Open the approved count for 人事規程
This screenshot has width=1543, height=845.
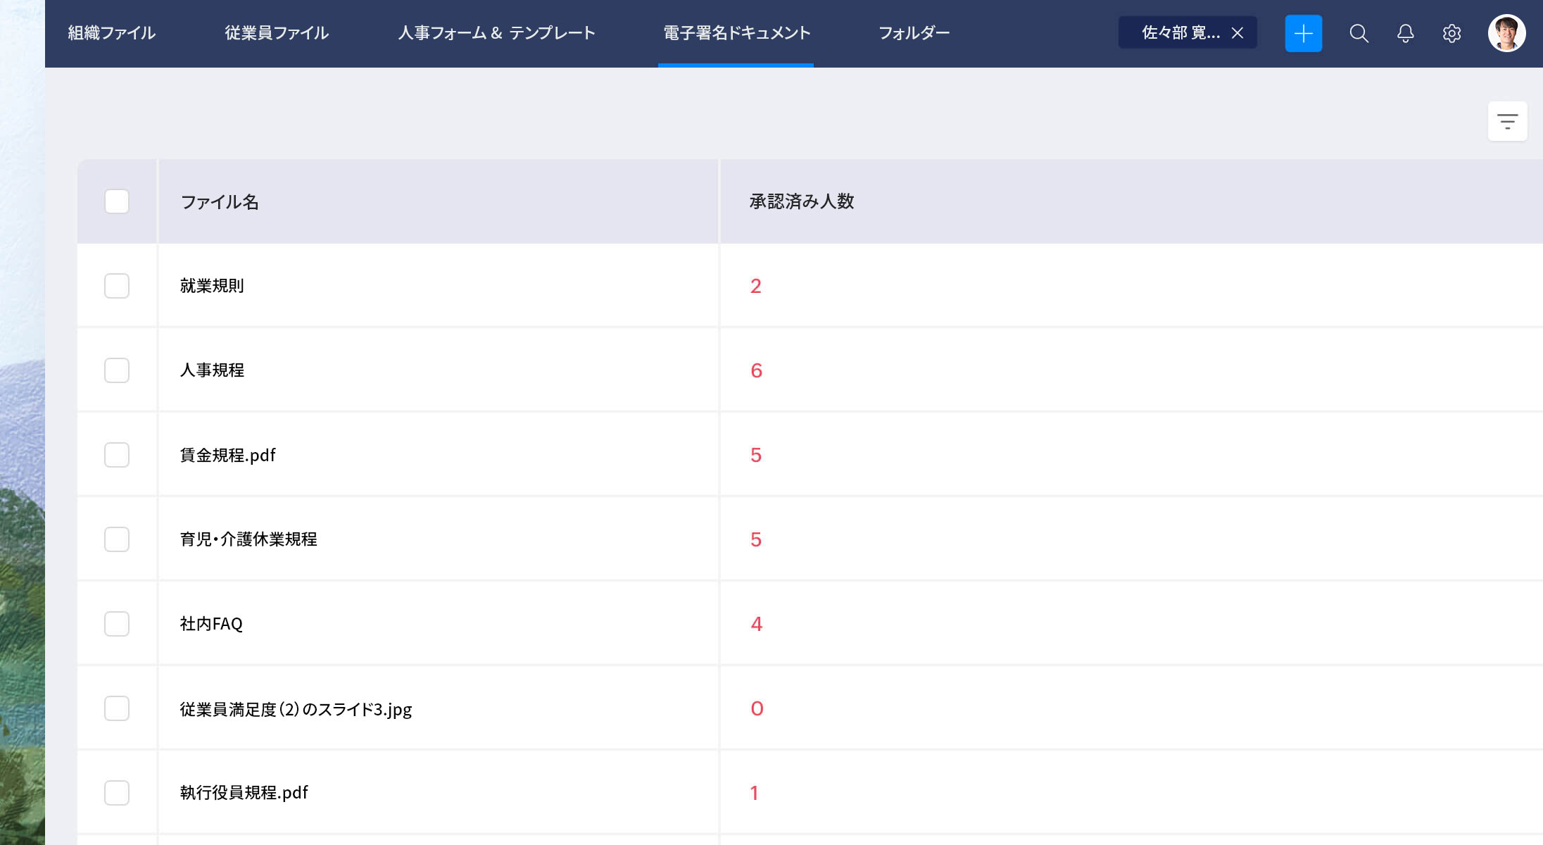coord(756,370)
